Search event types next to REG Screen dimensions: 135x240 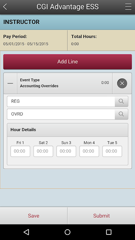pos(121,101)
